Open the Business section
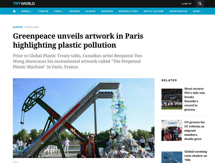The image size is (215, 163). (107, 11)
